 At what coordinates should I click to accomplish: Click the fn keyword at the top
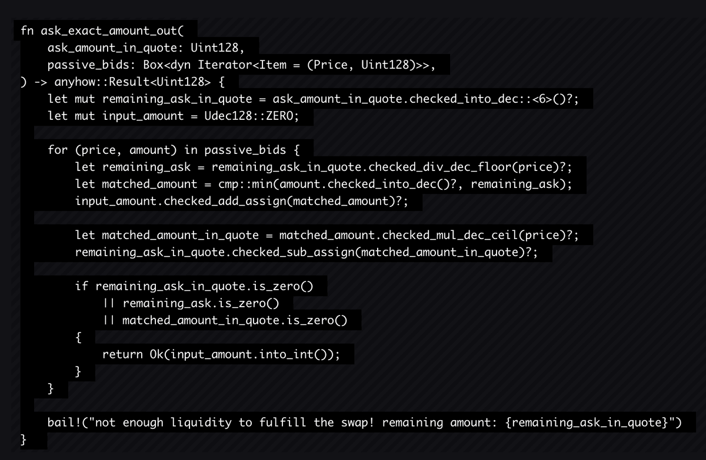pyautogui.click(x=27, y=31)
